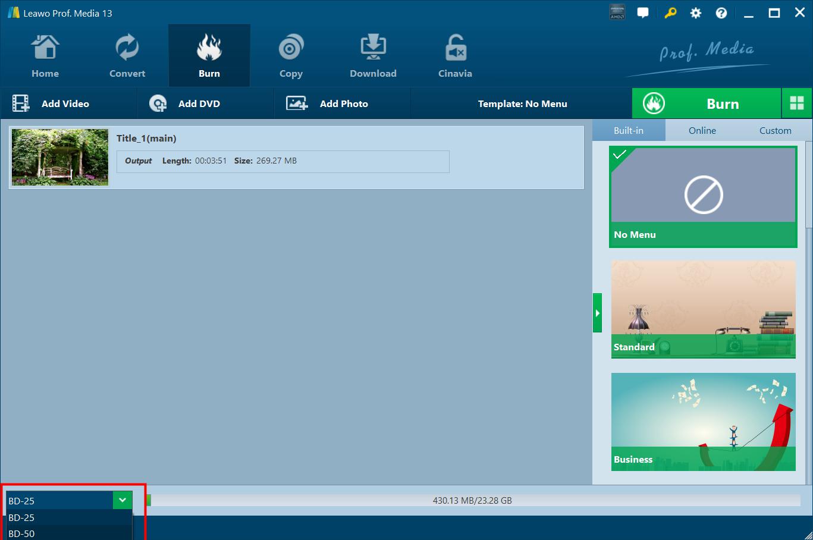Open settings gear in title bar
This screenshot has width=813, height=540.
(x=695, y=13)
